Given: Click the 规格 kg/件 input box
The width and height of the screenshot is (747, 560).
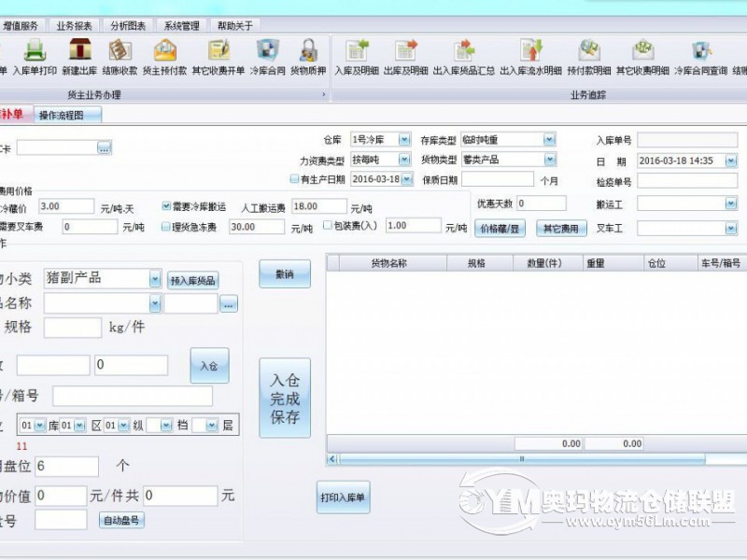Looking at the screenshot, I should [x=73, y=328].
